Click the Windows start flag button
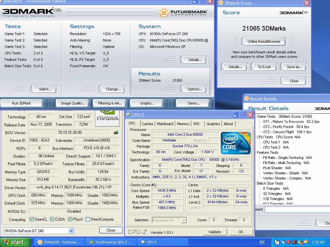Screen dimensions: 330x247 (x=15, y=242)
